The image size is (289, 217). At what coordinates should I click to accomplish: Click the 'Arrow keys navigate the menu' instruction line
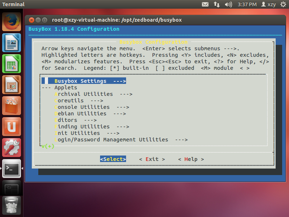[140, 48]
